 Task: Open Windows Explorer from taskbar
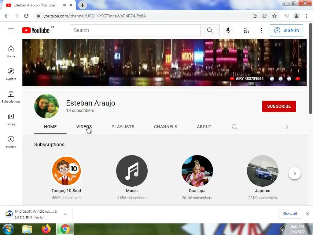pos(27,229)
